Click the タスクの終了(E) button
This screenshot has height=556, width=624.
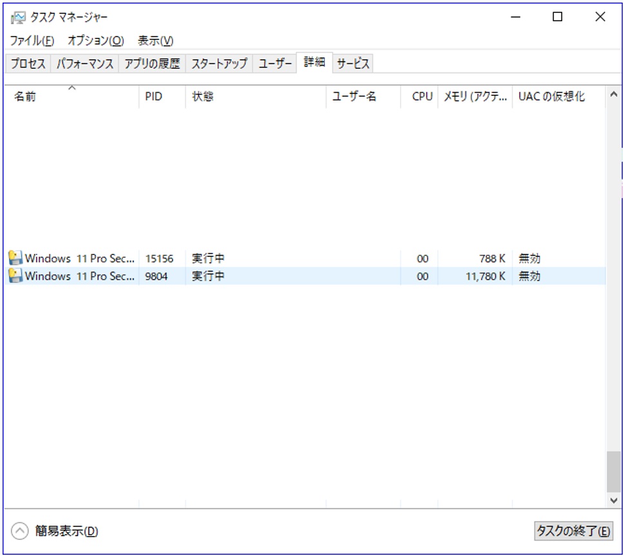[x=573, y=530]
